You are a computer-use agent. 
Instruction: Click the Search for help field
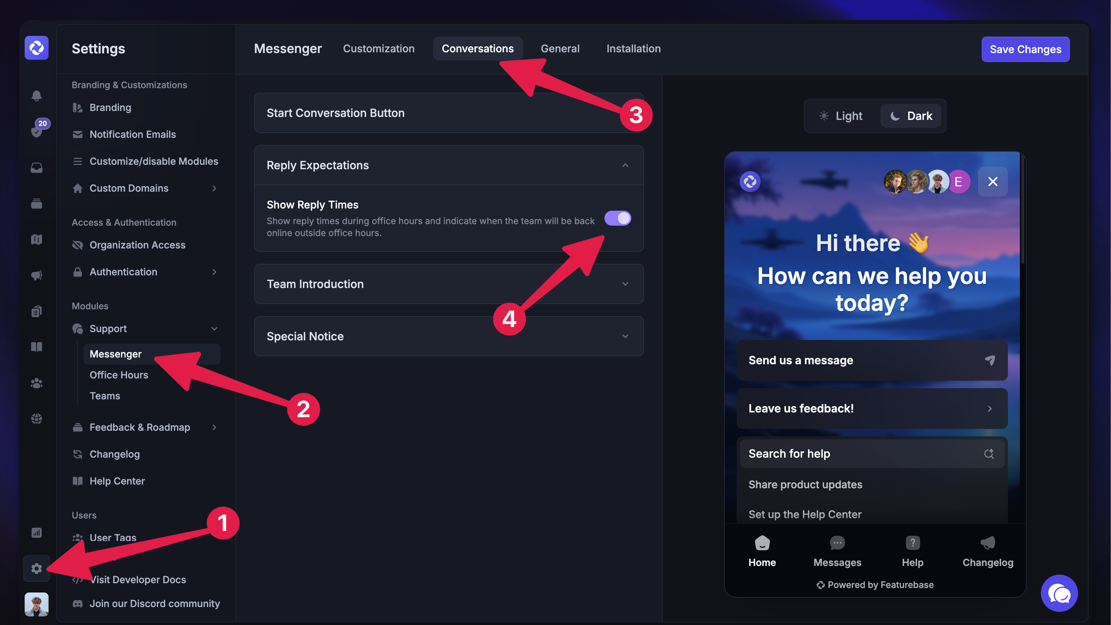pos(871,454)
